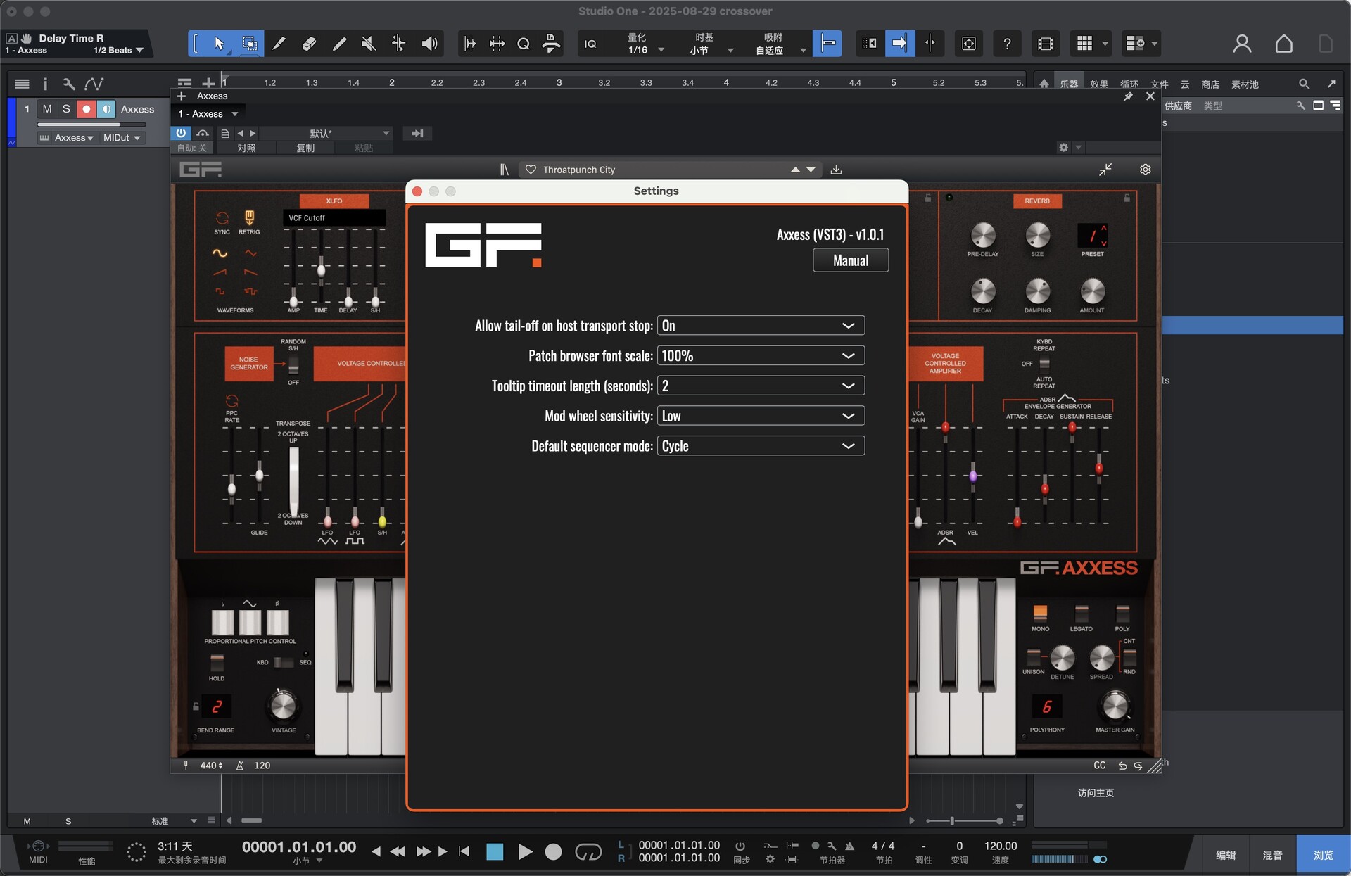Open the MIDut output dropdown
This screenshot has height=876, width=1351.
[122, 138]
